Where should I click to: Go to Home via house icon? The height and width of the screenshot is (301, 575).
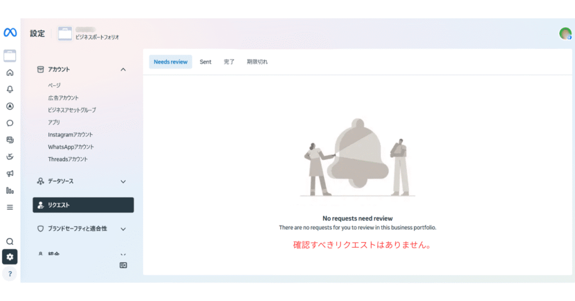pos(10,72)
